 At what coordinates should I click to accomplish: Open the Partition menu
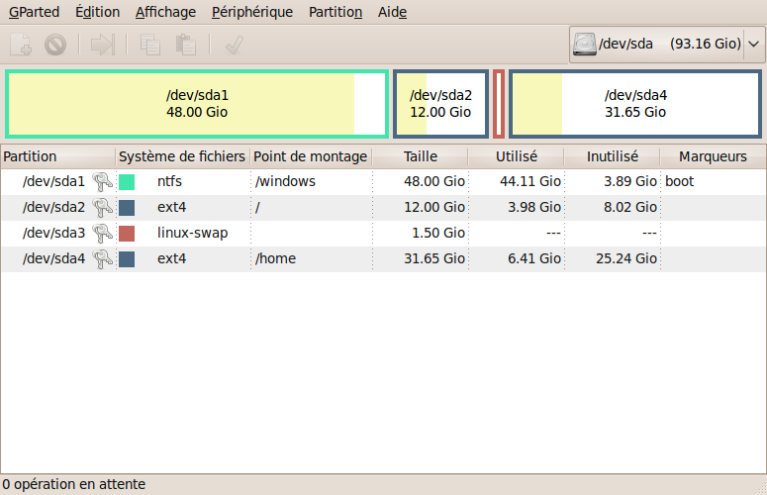pyautogui.click(x=336, y=12)
